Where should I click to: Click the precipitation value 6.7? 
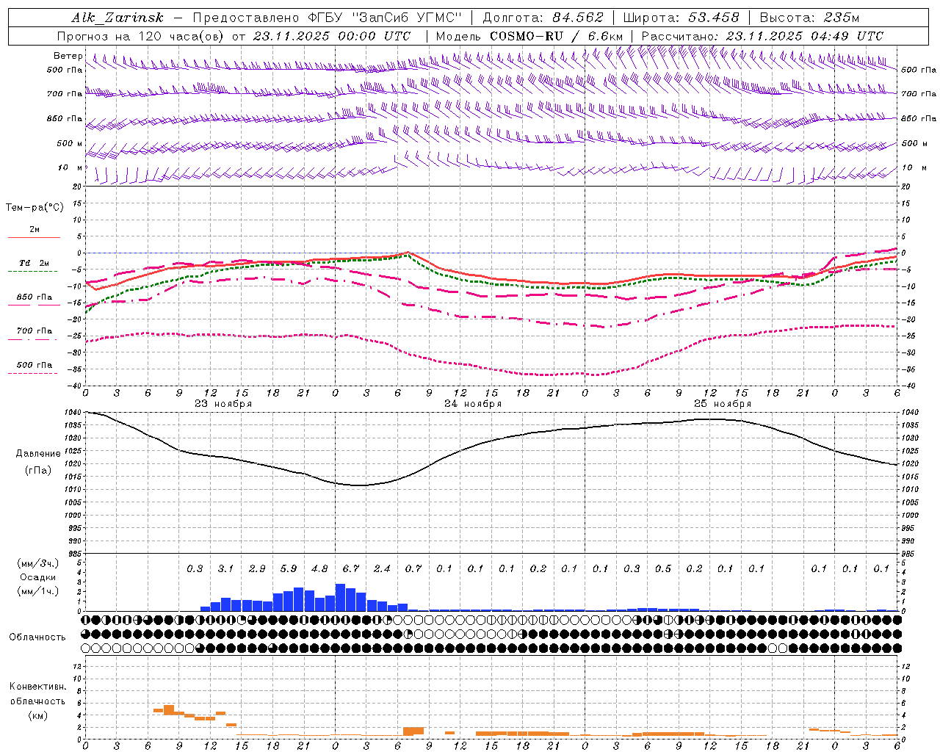[x=351, y=569]
